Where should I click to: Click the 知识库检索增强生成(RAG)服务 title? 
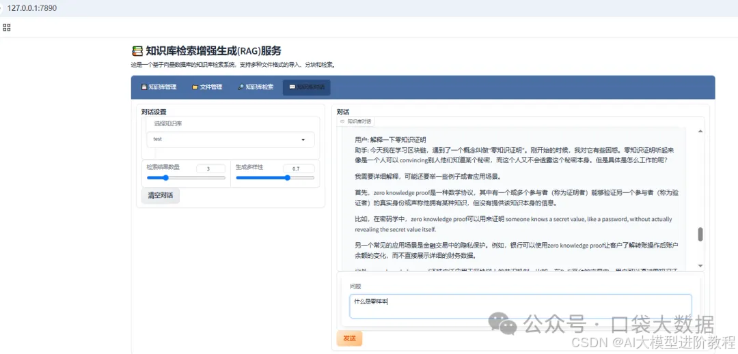point(214,50)
